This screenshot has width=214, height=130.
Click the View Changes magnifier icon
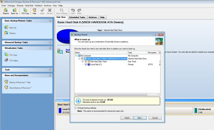(x=62, y=10)
